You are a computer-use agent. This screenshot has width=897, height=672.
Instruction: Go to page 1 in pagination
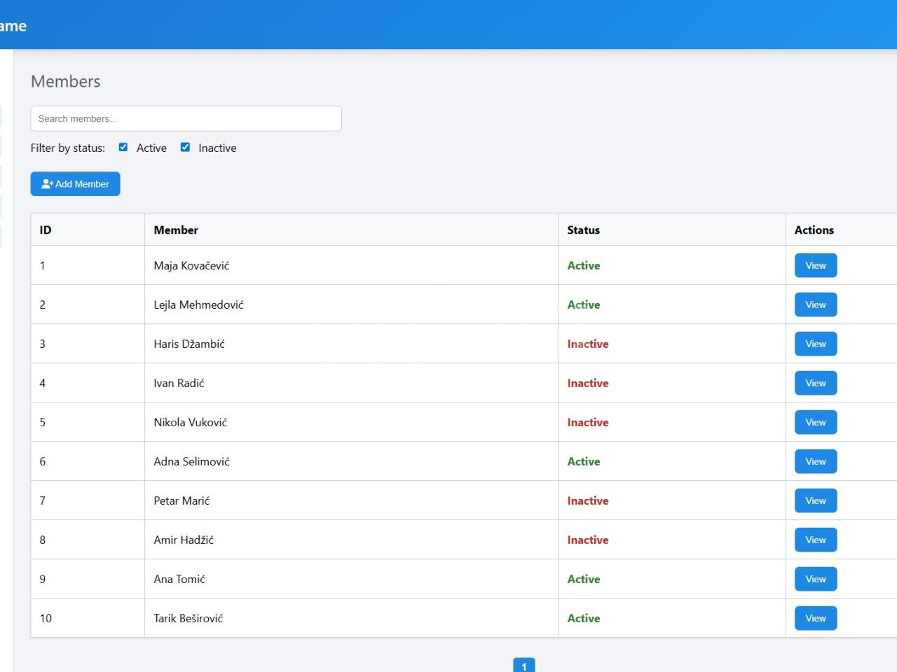coord(523,666)
